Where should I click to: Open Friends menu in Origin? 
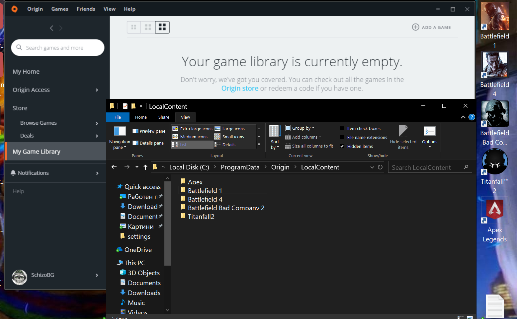pos(86,9)
